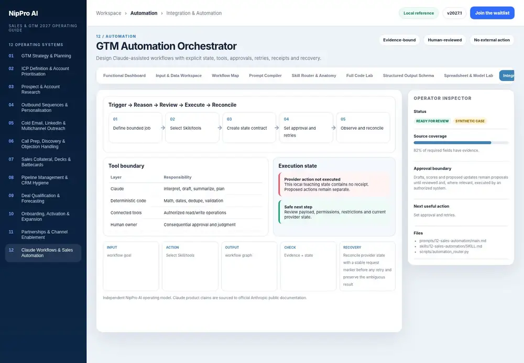This screenshot has width=524, height=363.
Task: Click step 01 Define bounded job card
Action: 135,128
